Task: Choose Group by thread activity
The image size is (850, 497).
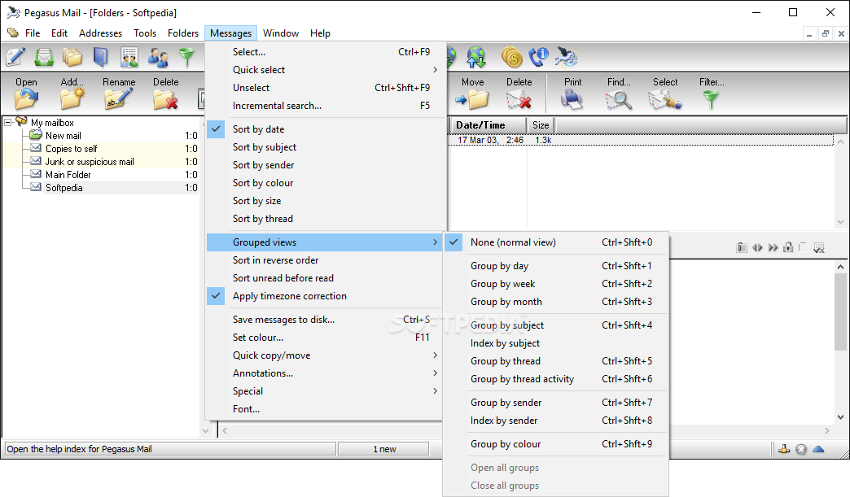Action: coord(556,378)
